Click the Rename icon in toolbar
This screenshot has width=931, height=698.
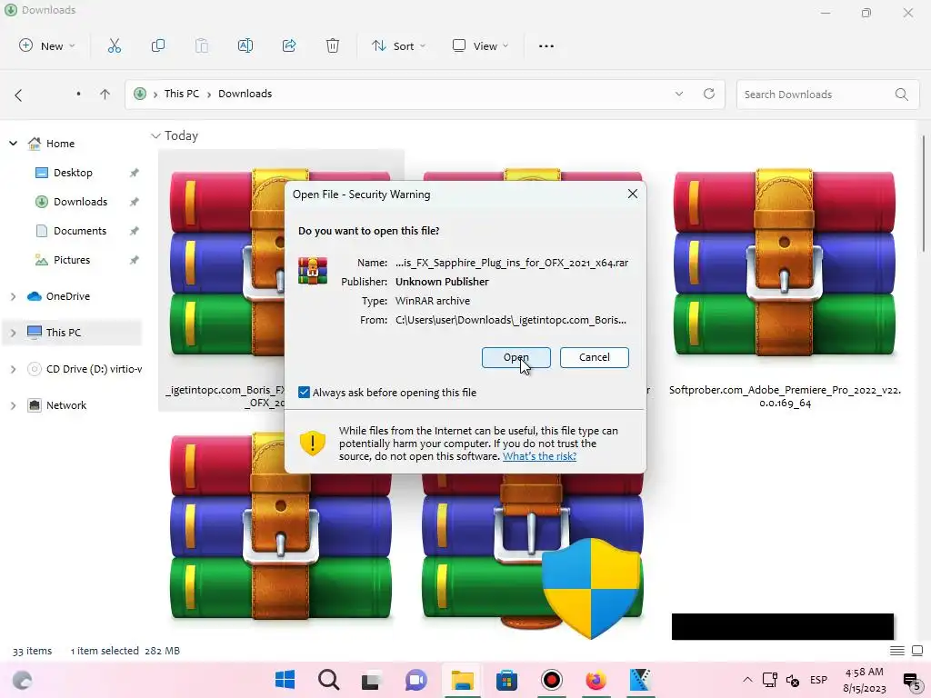coord(245,45)
